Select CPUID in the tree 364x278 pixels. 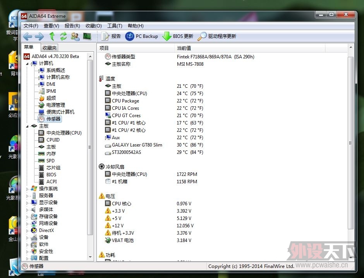coord(53,140)
